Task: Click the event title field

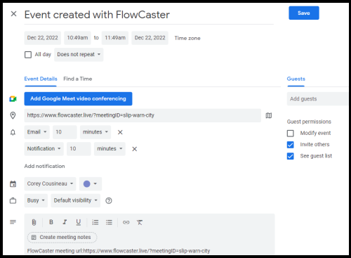Action: coord(149,15)
